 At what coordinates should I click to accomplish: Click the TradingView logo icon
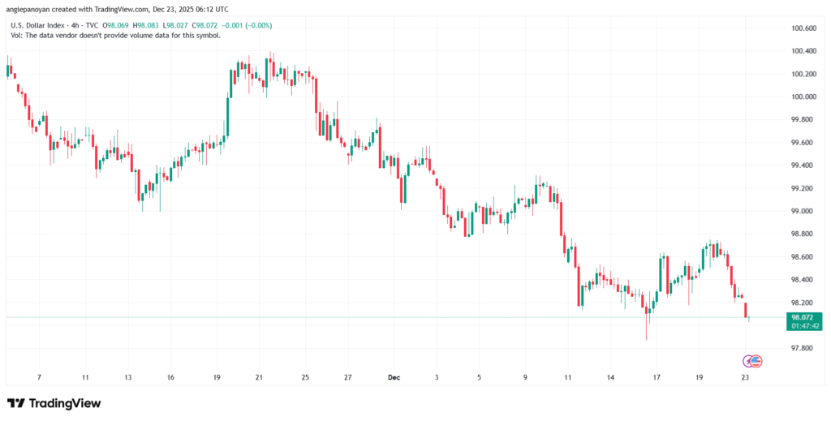[x=16, y=403]
